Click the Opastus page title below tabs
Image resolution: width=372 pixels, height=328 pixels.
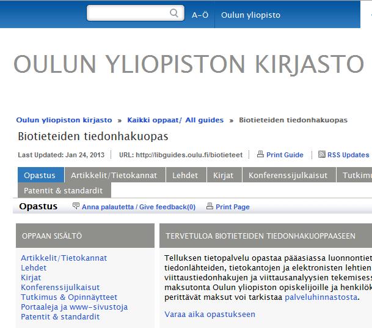click(x=38, y=206)
